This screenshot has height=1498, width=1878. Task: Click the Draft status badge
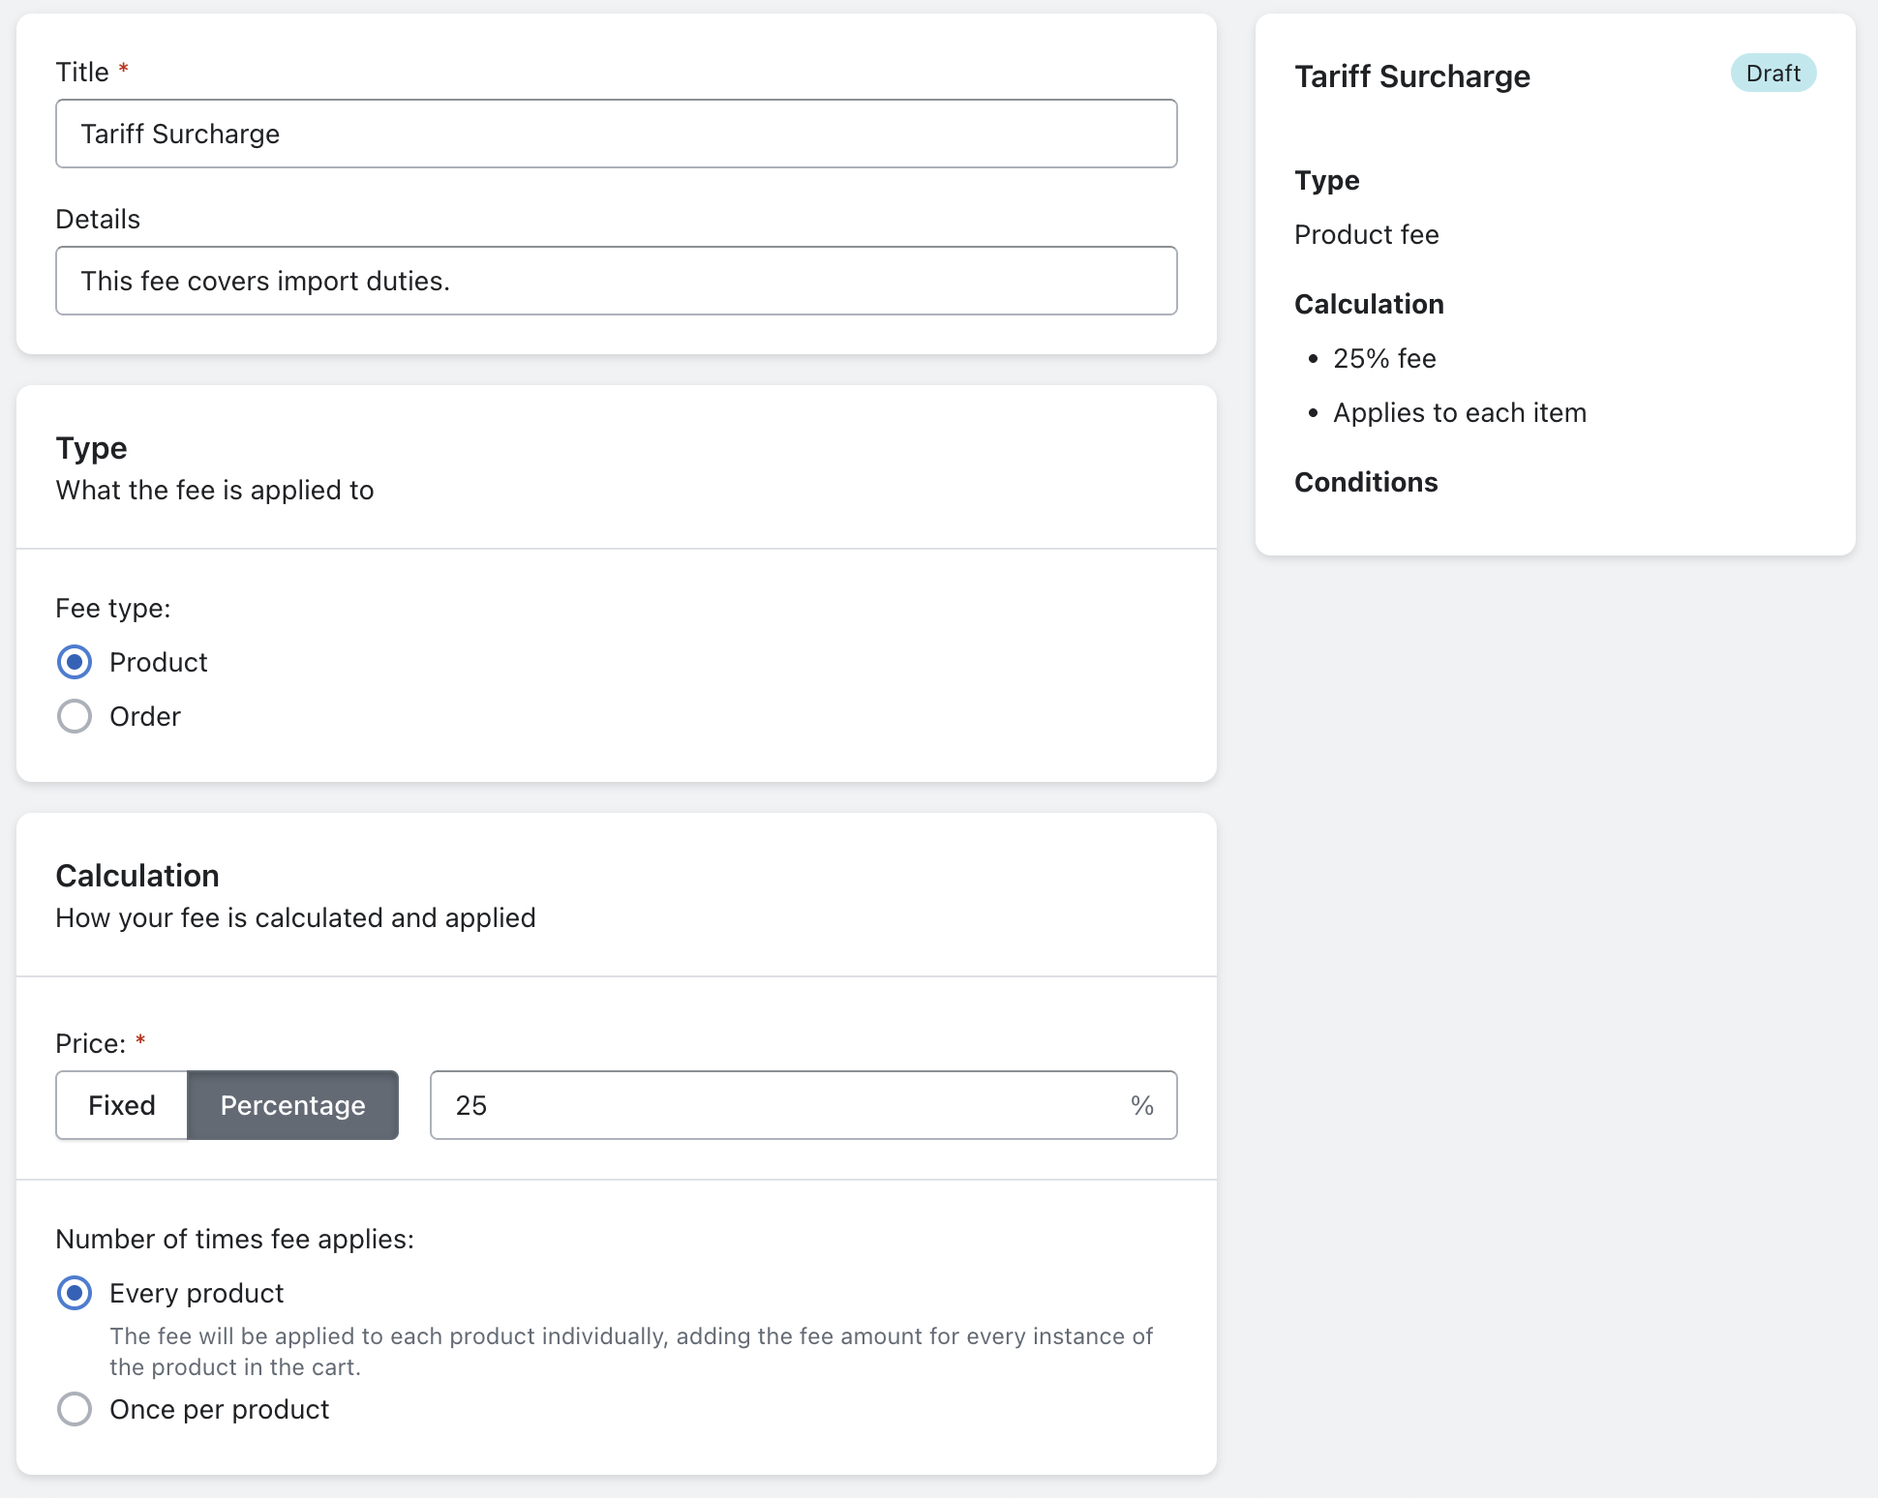pyautogui.click(x=1772, y=74)
